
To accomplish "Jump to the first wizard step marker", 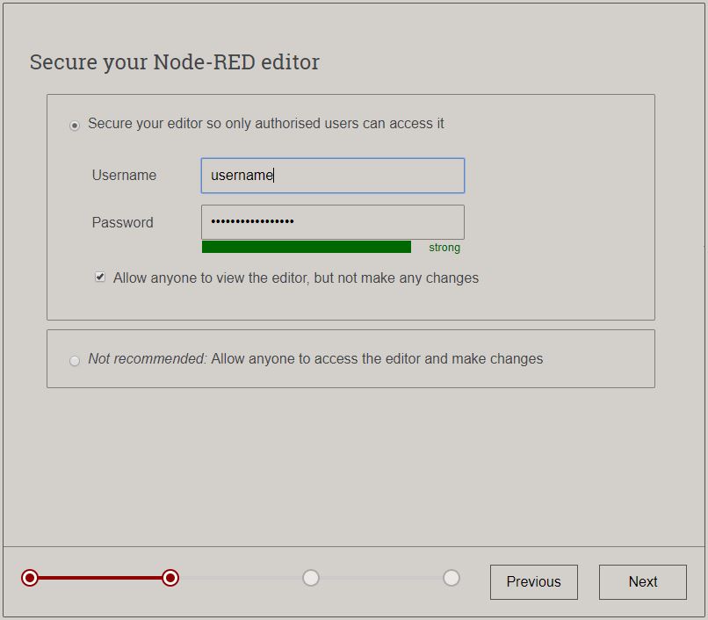I will tap(30, 578).
